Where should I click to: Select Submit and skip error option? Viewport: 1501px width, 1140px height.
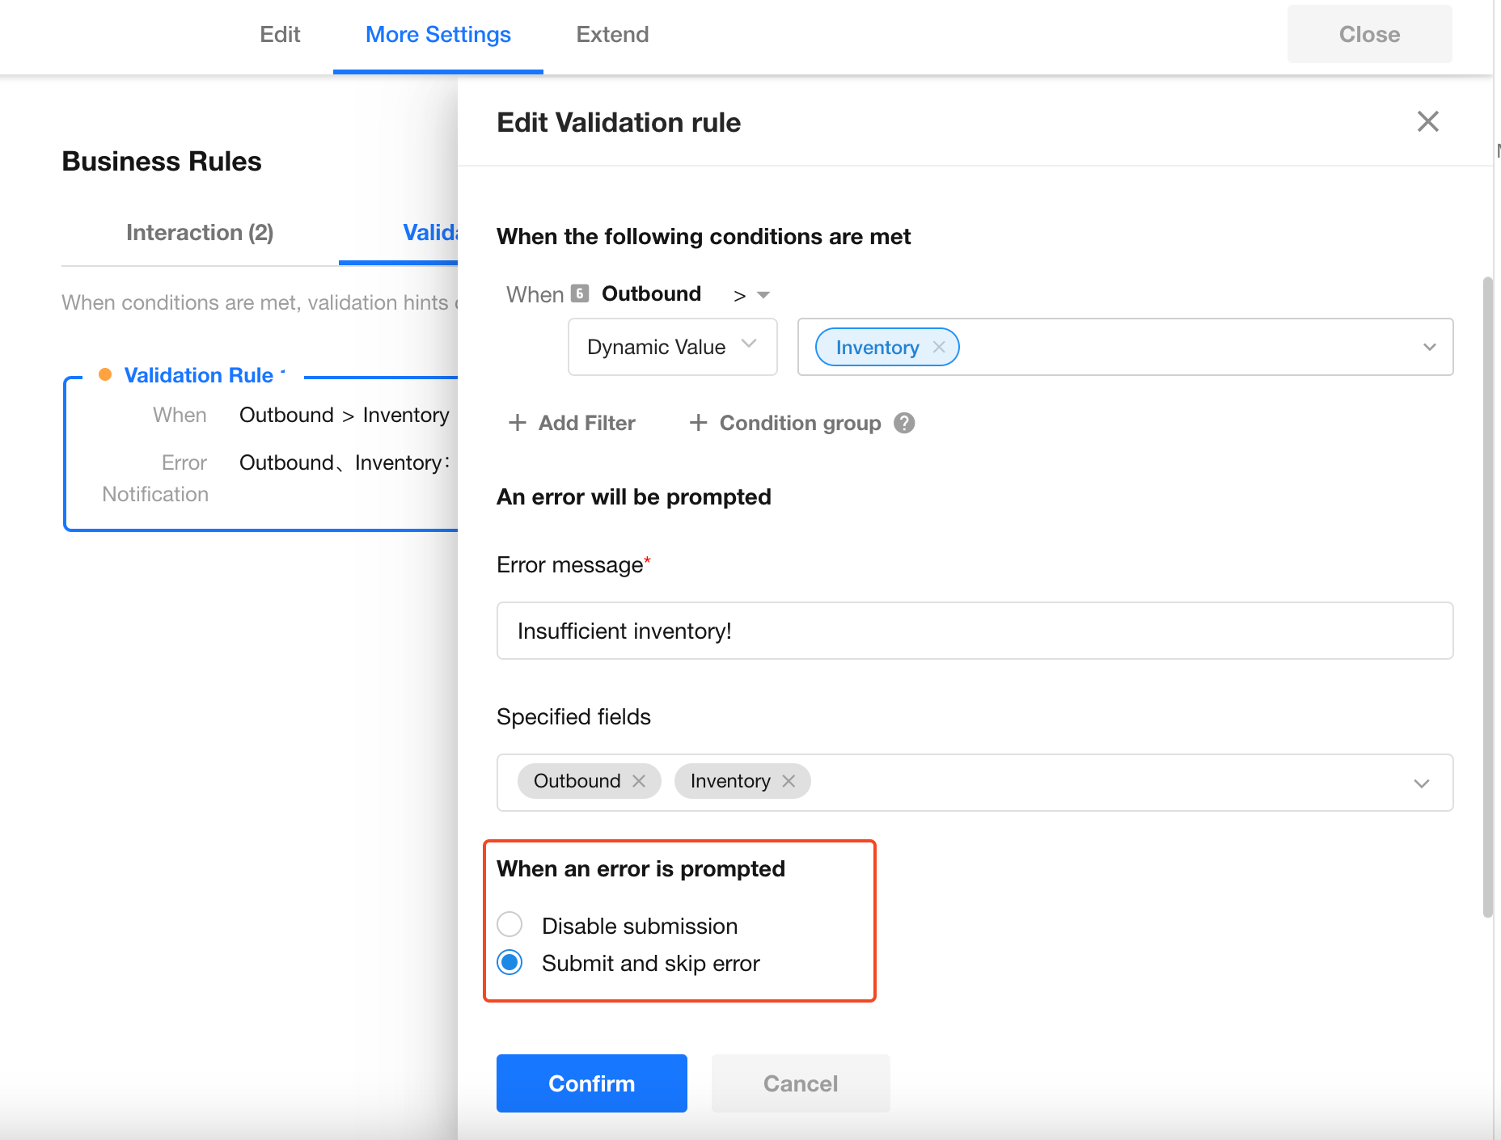(510, 963)
